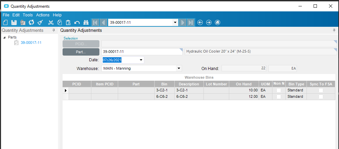Image resolution: width=339 pixels, height=149 pixels.
Task: Click the toolbar part number combo text 39-00017-11
Action: coord(120,22)
